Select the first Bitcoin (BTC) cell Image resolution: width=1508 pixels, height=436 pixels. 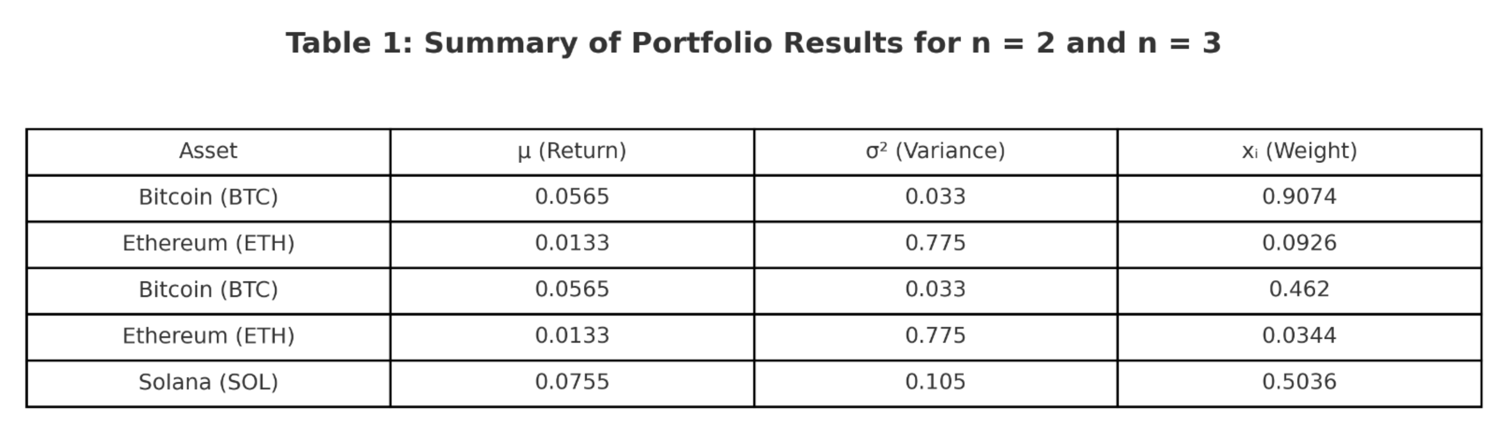[x=209, y=197]
